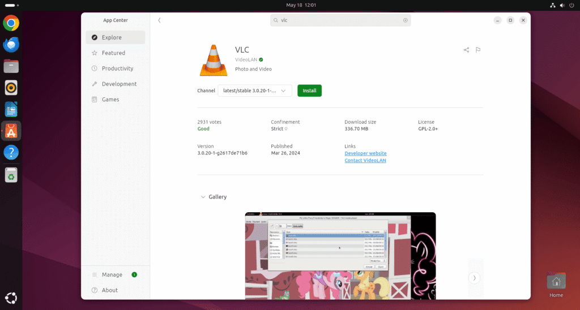The width and height of the screenshot is (580, 310).
Task: Click the VideoLAN verified publisher badge
Action: (x=261, y=59)
